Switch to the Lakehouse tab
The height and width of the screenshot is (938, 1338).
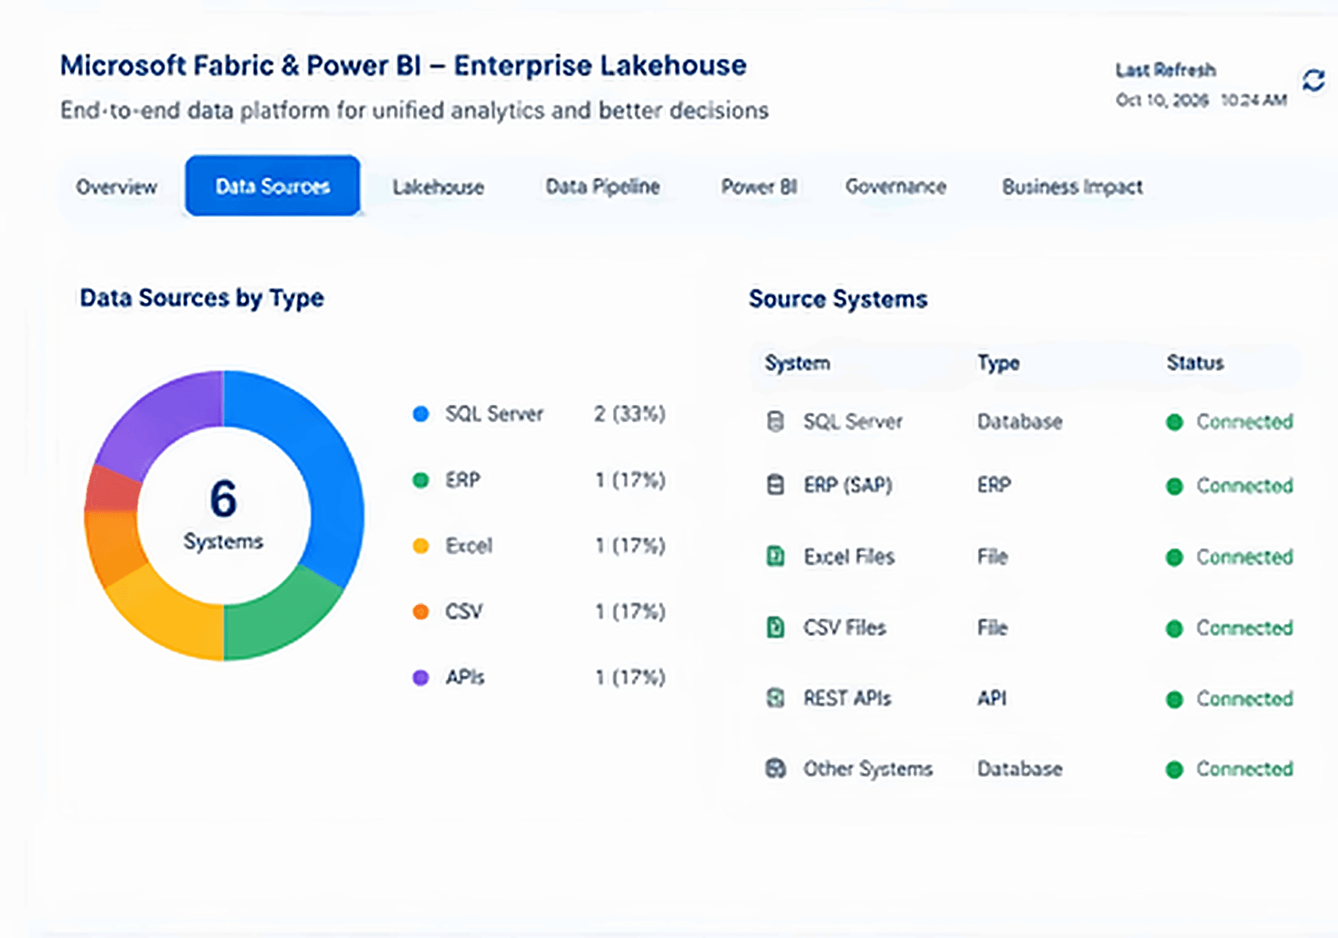(x=438, y=187)
